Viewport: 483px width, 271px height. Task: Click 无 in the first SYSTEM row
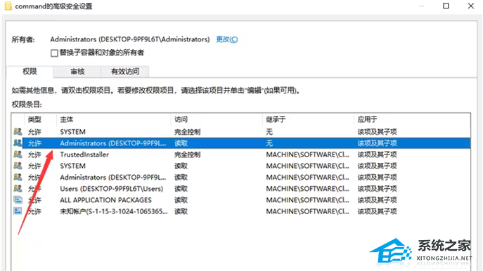tap(269, 132)
